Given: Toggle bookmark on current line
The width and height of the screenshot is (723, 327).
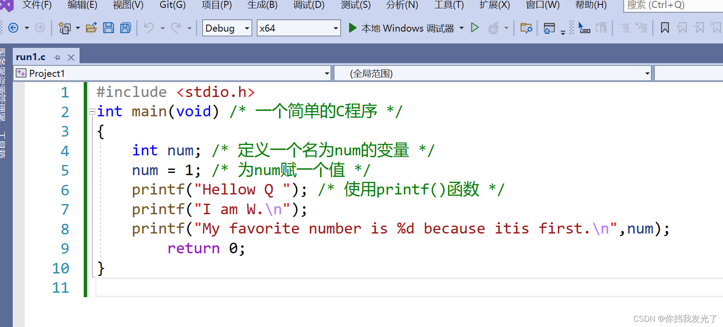Looking at the screenshot, I should point(665,28).
